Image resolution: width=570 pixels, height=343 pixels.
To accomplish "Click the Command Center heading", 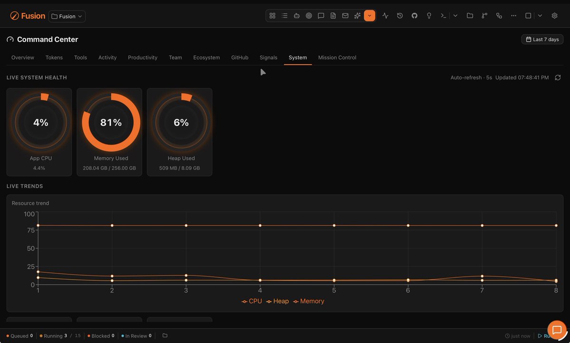I will [48, 39].
